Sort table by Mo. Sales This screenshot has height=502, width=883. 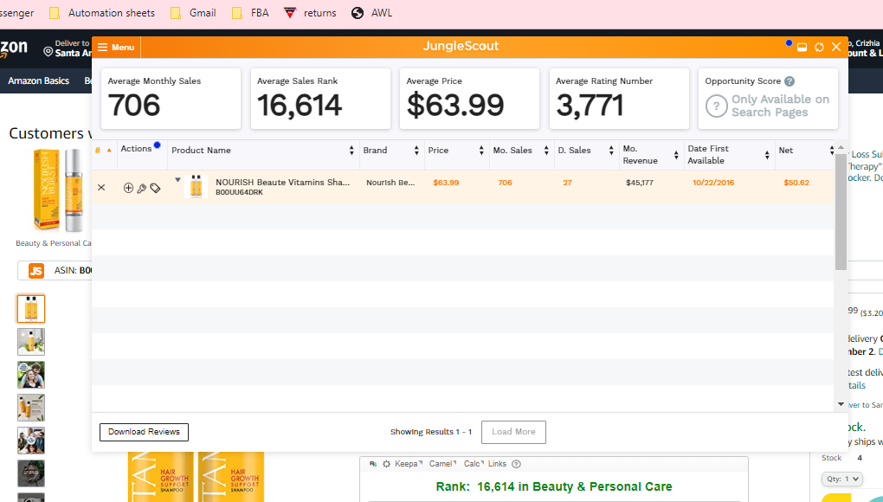(x=546, y=151)
